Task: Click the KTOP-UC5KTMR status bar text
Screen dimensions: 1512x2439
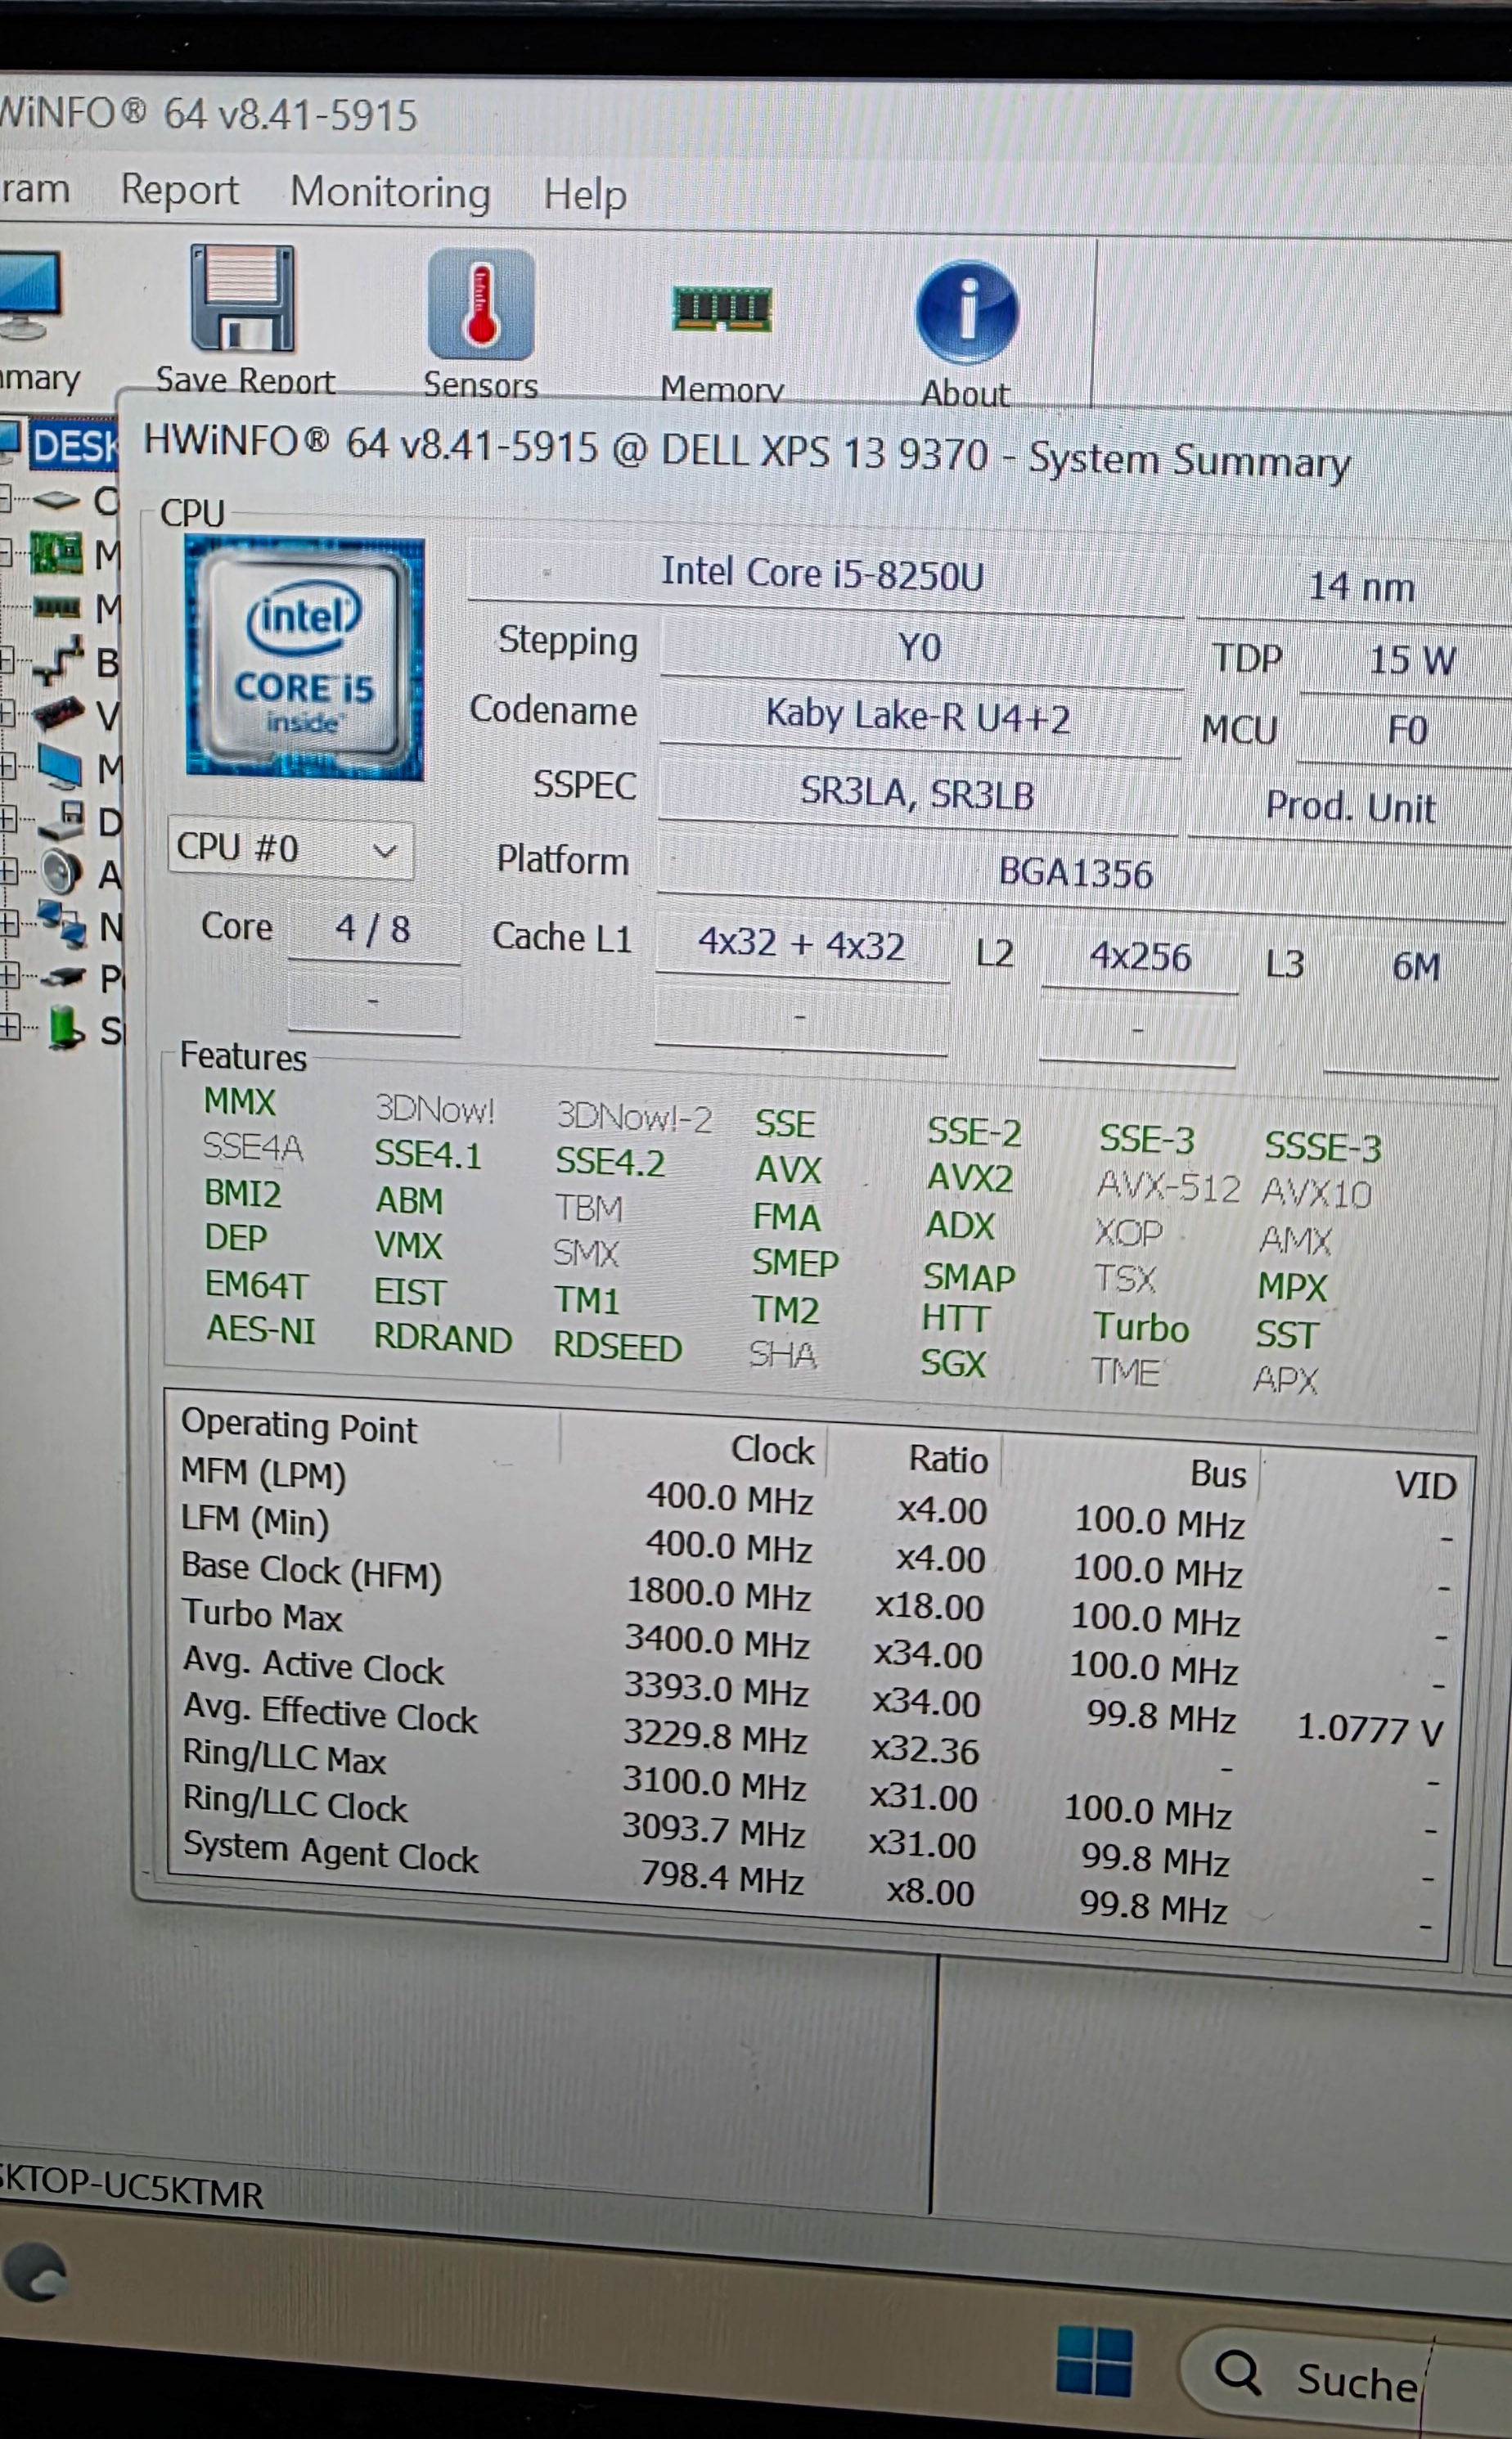Action: tap(131, 2189)
